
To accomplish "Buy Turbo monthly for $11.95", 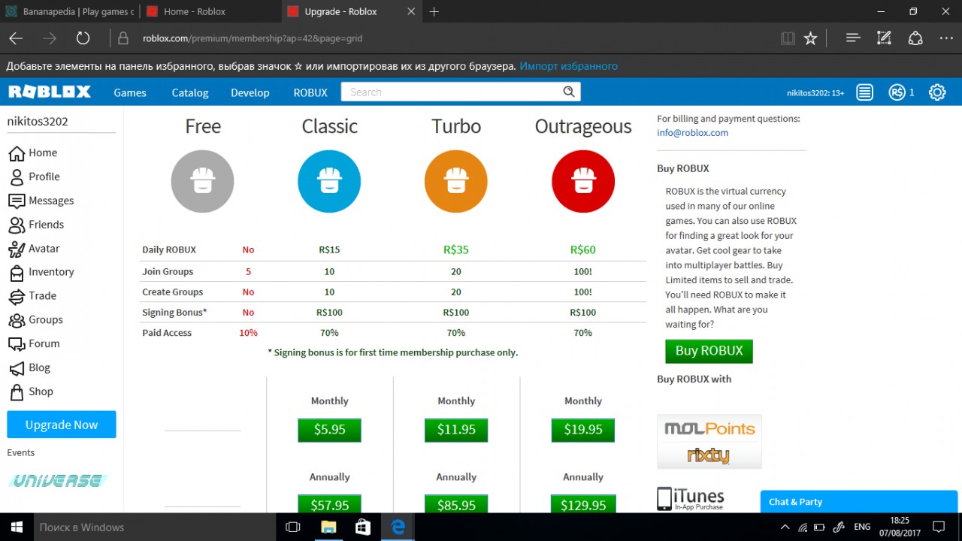I will point(456,430).
